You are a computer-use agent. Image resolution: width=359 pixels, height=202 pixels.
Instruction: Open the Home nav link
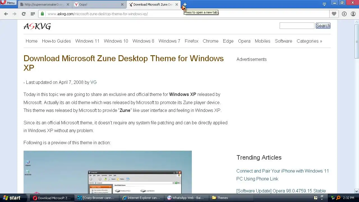pyautogui.click(x=32, y=41)
